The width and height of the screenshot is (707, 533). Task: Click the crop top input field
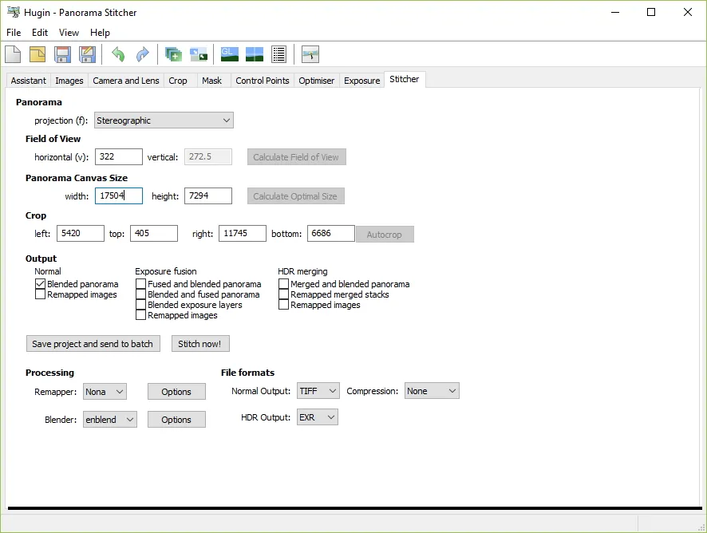click(x=154, y=233)
